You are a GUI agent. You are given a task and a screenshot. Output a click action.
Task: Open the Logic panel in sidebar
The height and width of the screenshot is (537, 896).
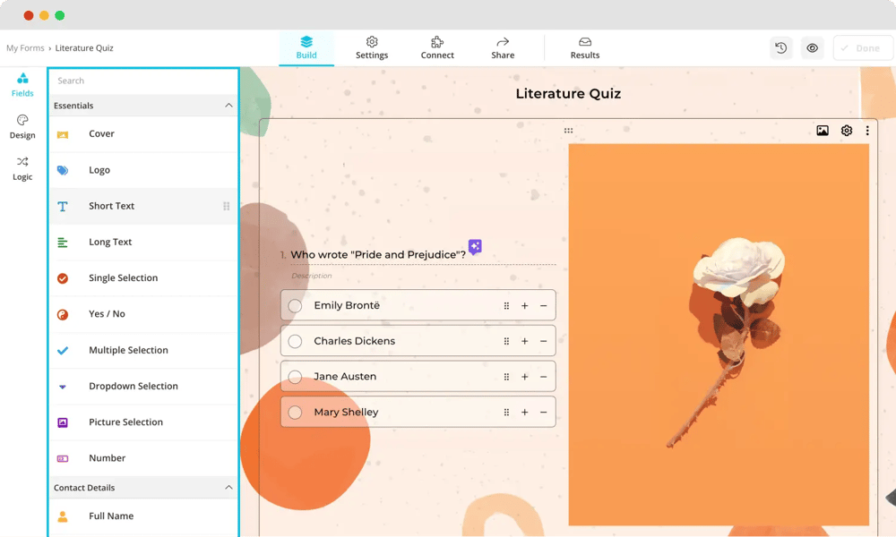coord(22,168)
